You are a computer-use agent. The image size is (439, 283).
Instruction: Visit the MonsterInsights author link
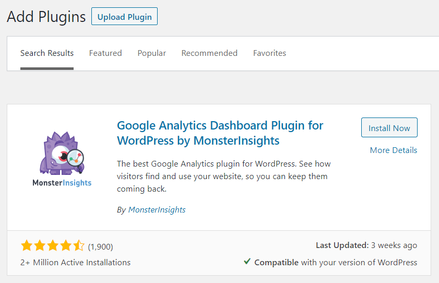pos(157,210)
